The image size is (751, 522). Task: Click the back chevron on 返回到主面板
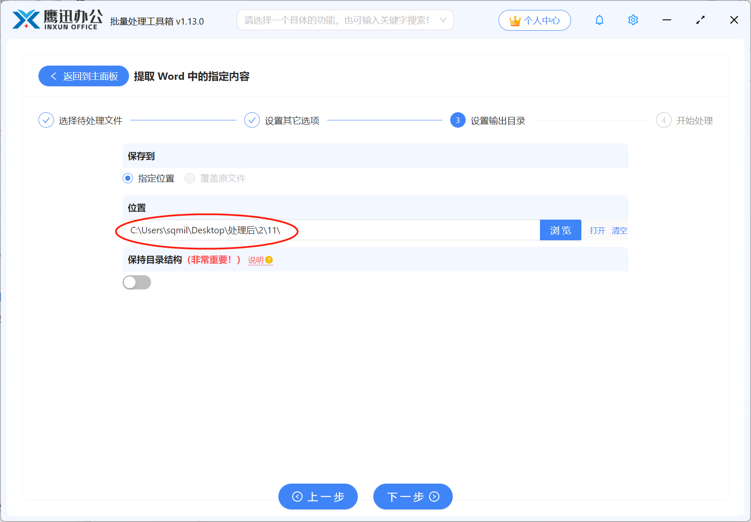54,76
